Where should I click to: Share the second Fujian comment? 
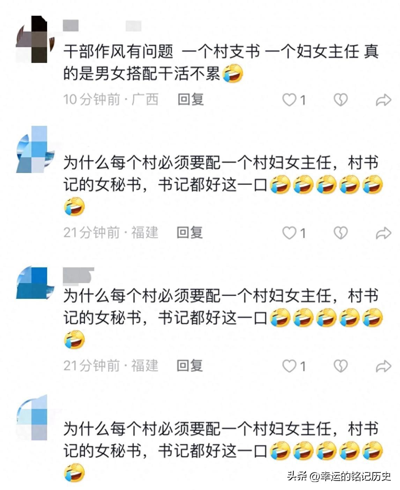(383, 367)
